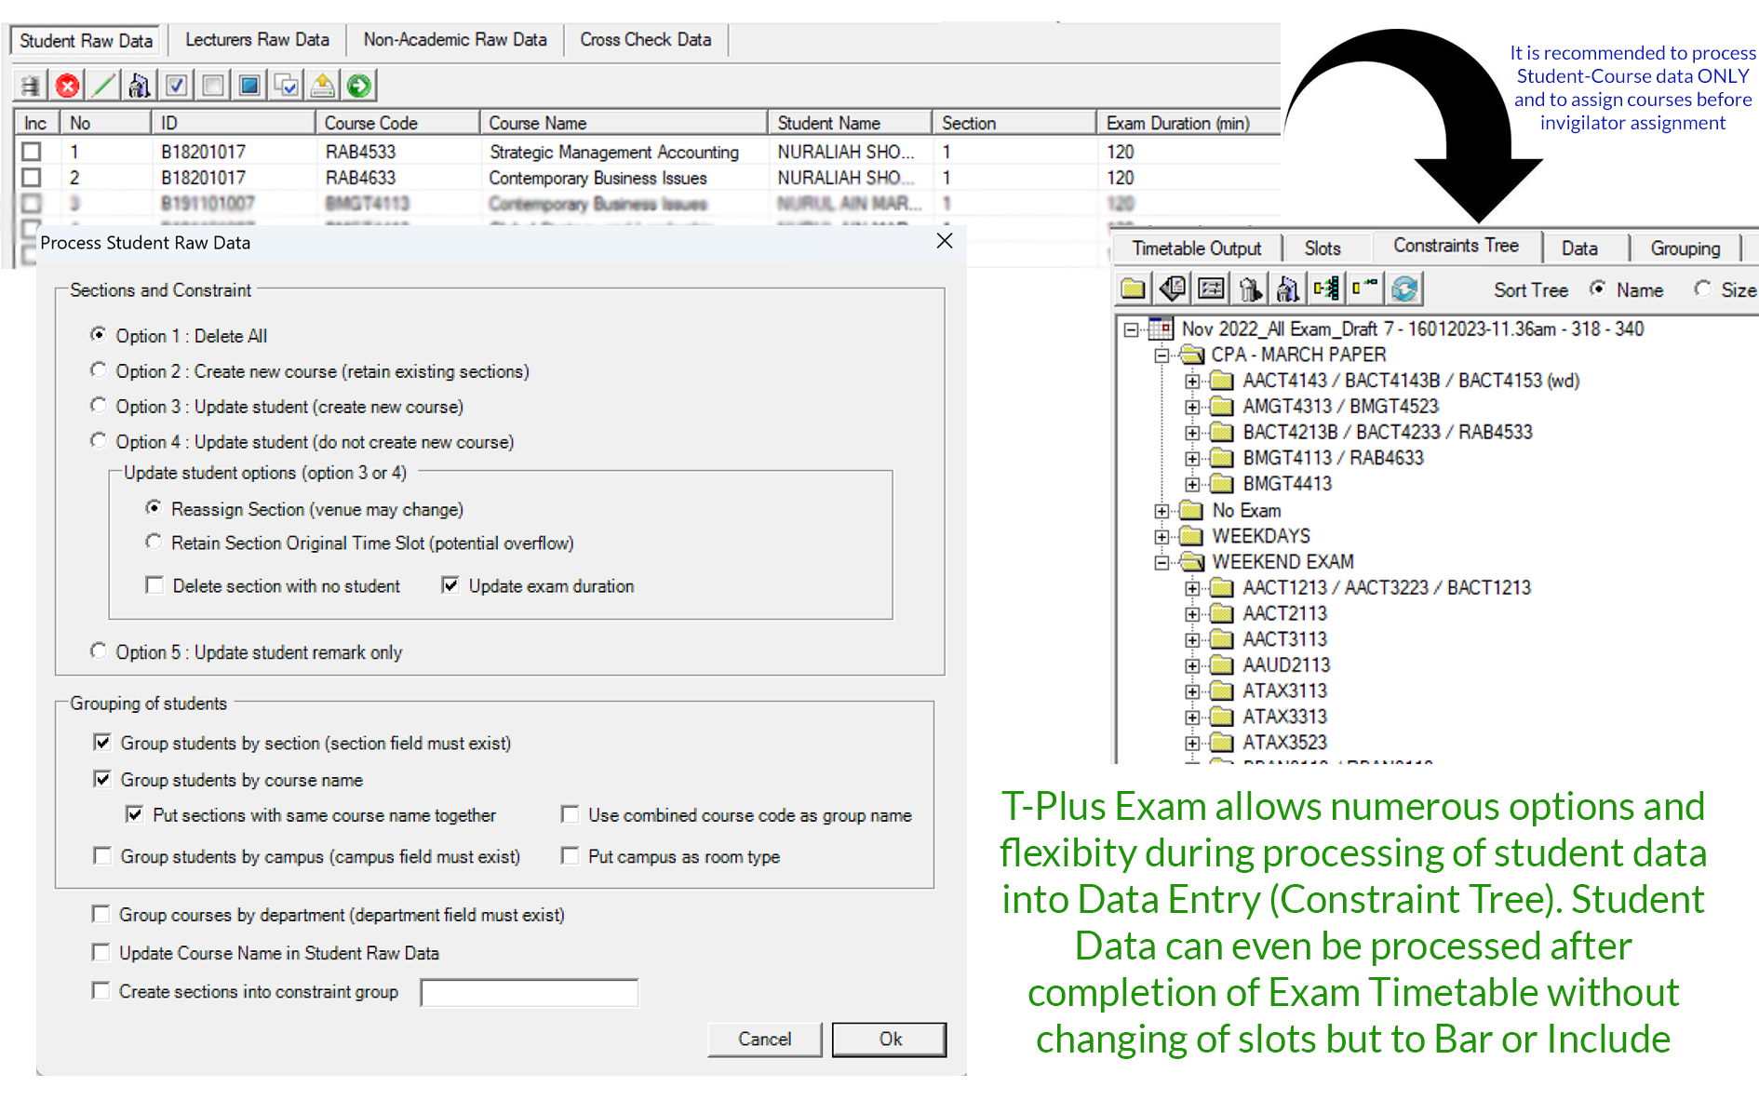The image size is (1759, 1100).
Task: Click the refresh icon in Constraints Tree toolbar
Action: (x=1403, y=289)
